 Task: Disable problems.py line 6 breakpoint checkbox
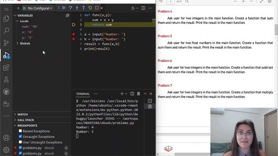click(x=20, y=153)
